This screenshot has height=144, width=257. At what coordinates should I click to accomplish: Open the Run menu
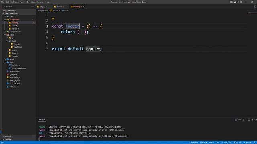click(33, 2)
